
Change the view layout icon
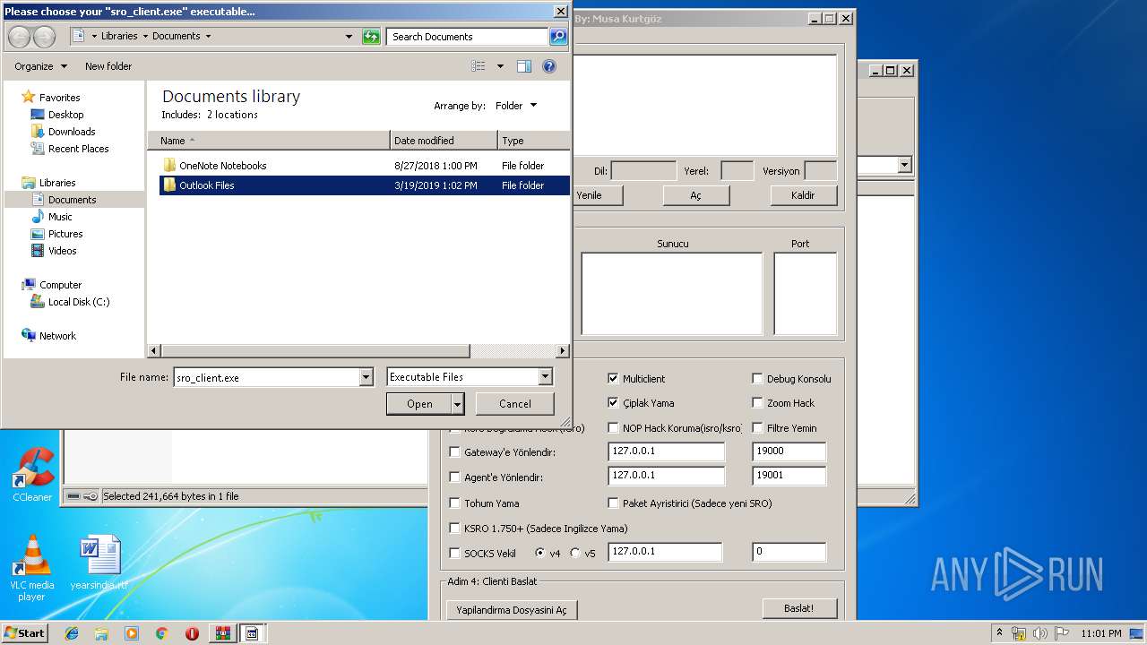coord(479,66)
